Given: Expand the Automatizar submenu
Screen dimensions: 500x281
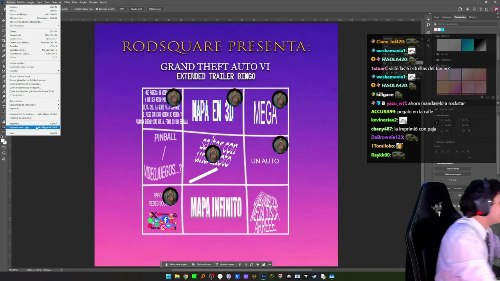Looking at the screenshot, I should tap(34, 101).
